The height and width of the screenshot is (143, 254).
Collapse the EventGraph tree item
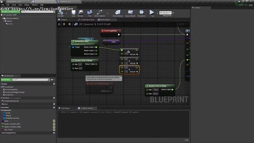1,87
